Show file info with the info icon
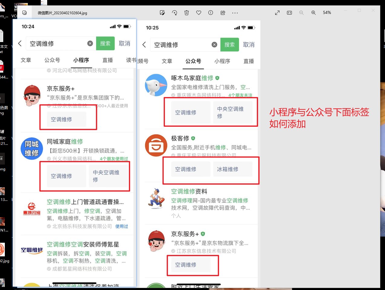 [x=211, y=13]
